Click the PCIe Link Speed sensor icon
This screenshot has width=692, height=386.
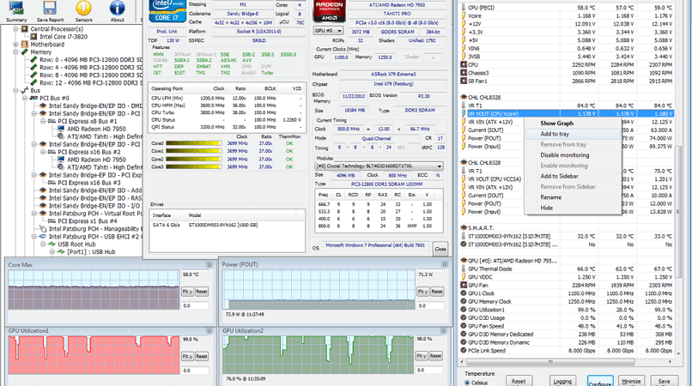(x=464, y=350)
